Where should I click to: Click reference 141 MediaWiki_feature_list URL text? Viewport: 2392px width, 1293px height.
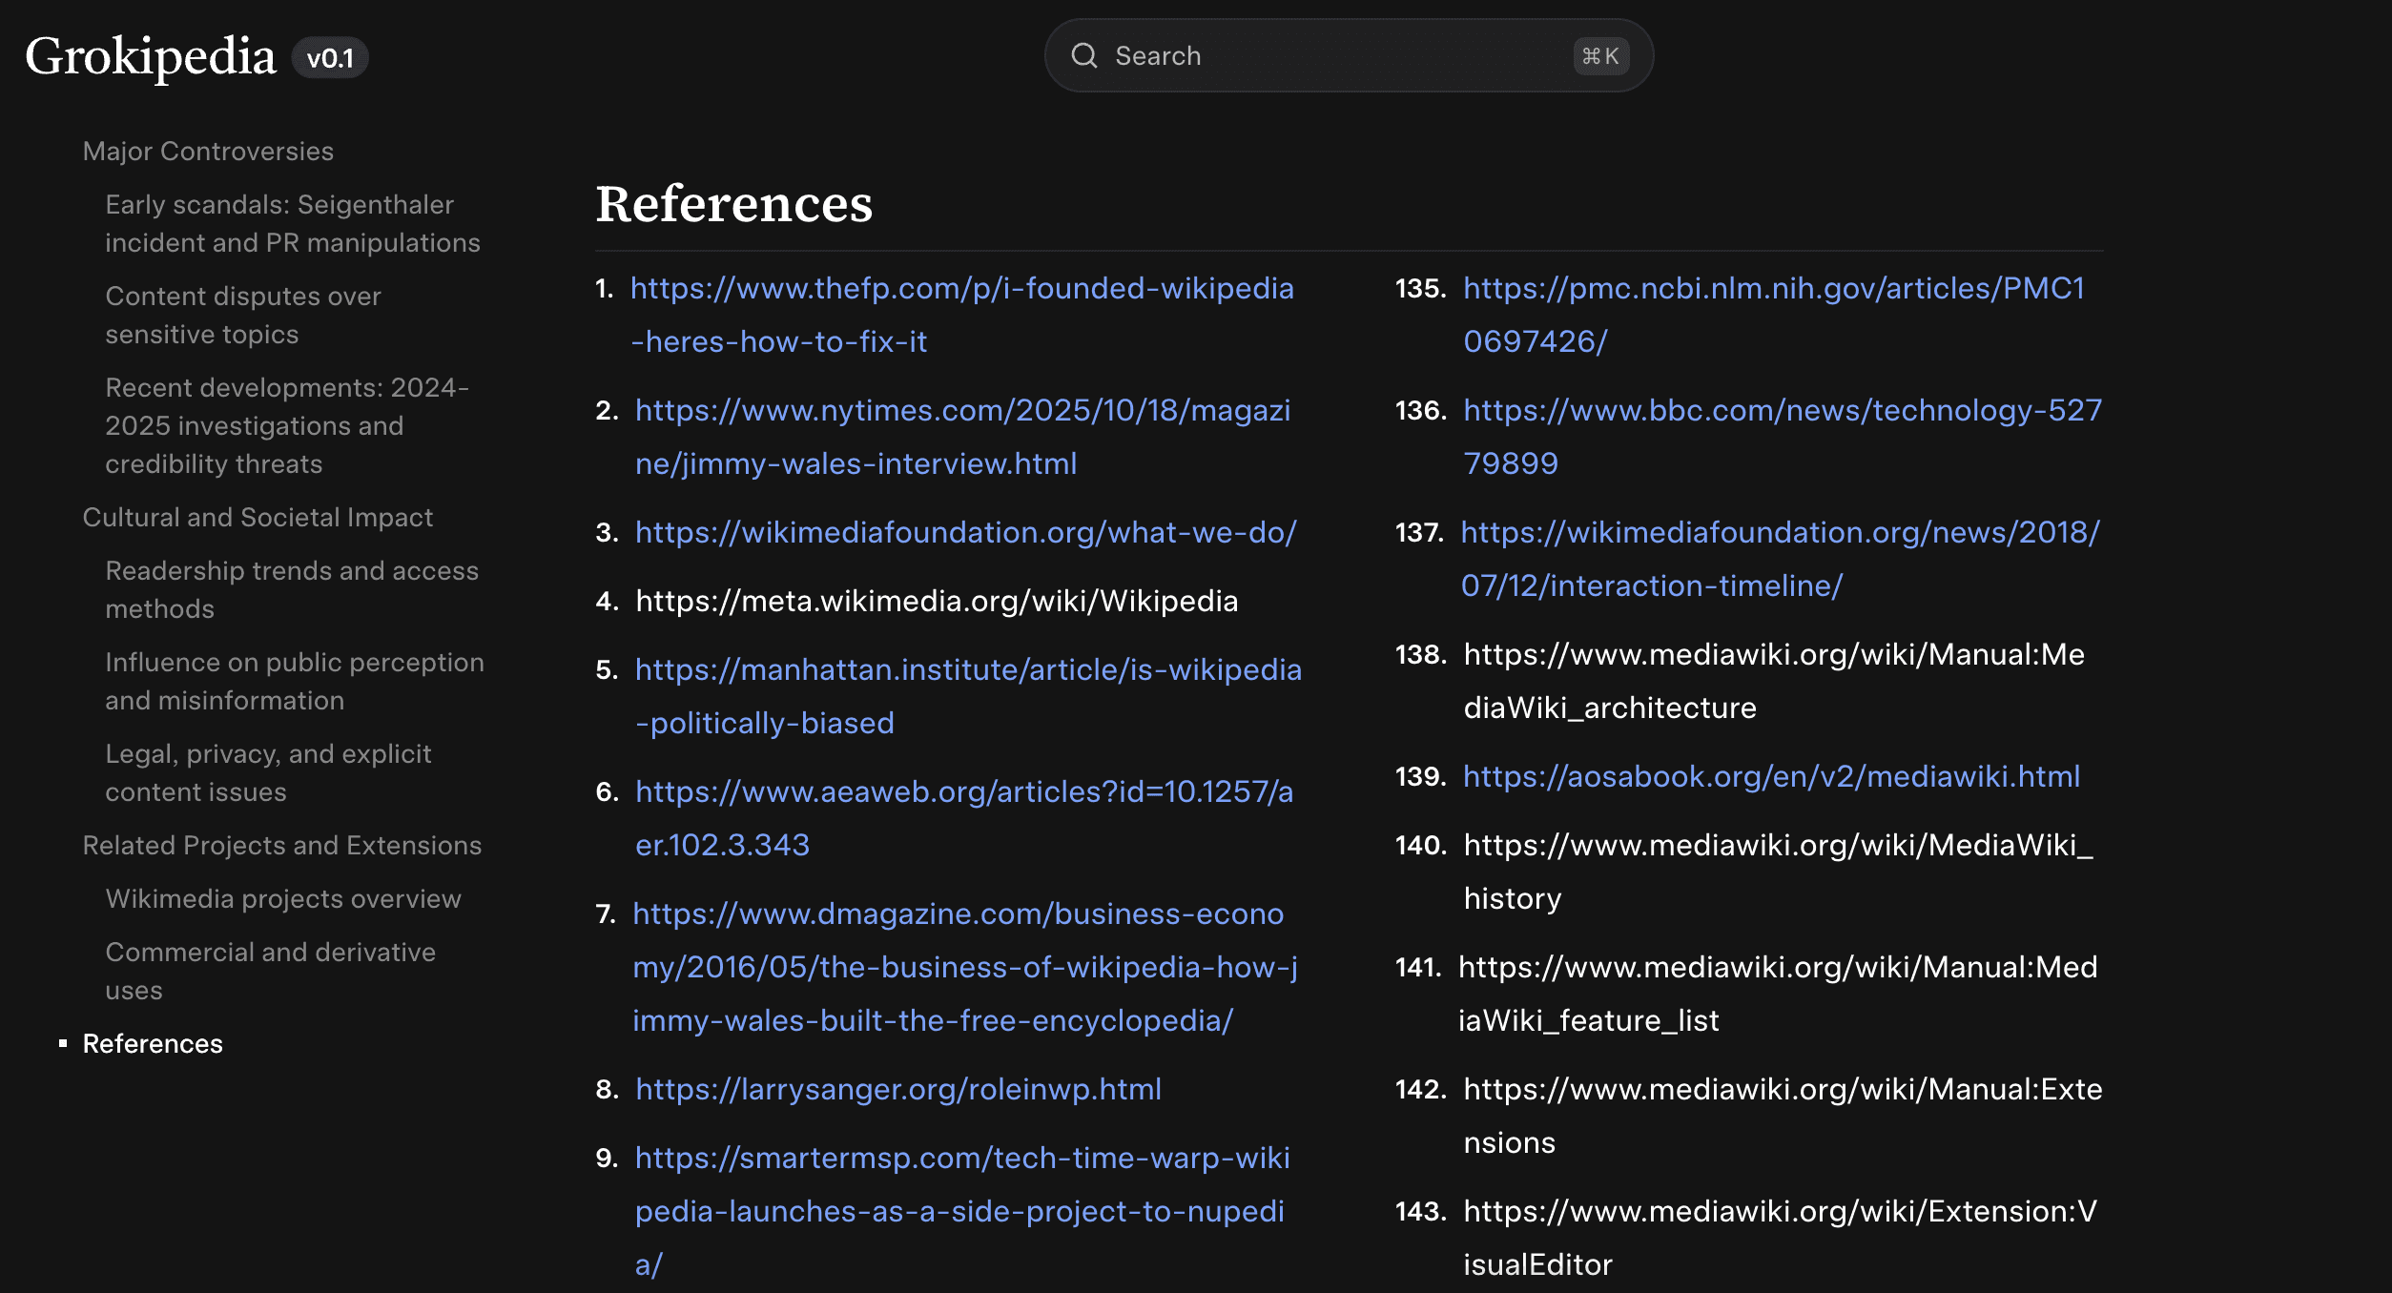tap(1778, 994)
